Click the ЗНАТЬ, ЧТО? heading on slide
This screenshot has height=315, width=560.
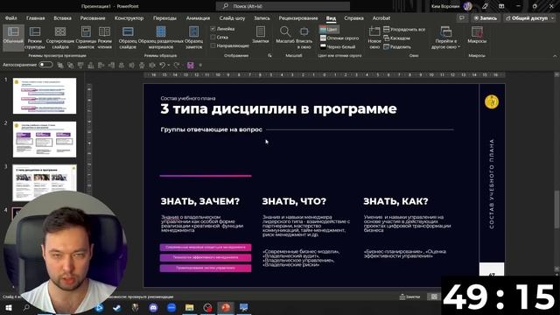pyautogui.click(x=294, y=201)
